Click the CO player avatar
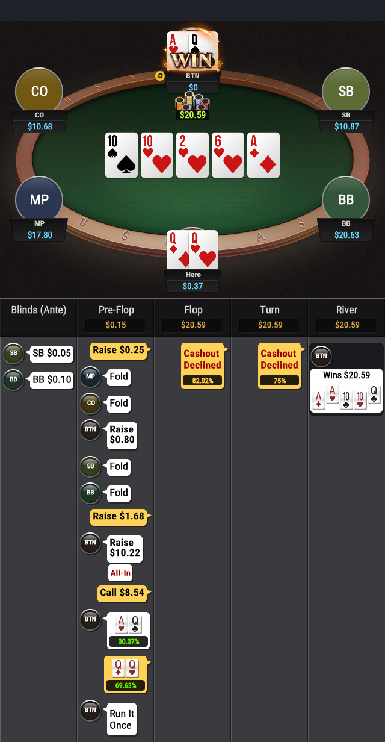The height and width of the screenshot is (742, 385). point(39,92)
